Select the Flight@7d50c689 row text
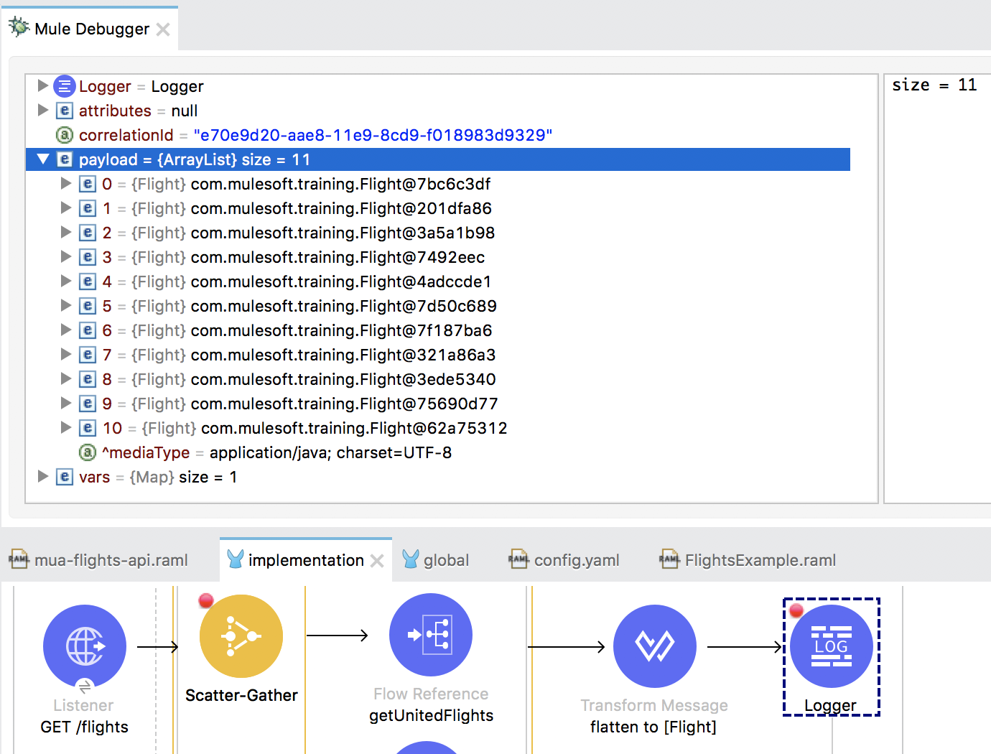 343,306
